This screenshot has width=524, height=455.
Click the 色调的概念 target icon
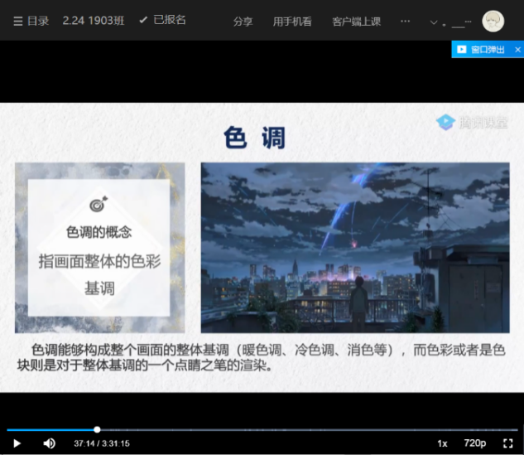click(x=99, y=204)
